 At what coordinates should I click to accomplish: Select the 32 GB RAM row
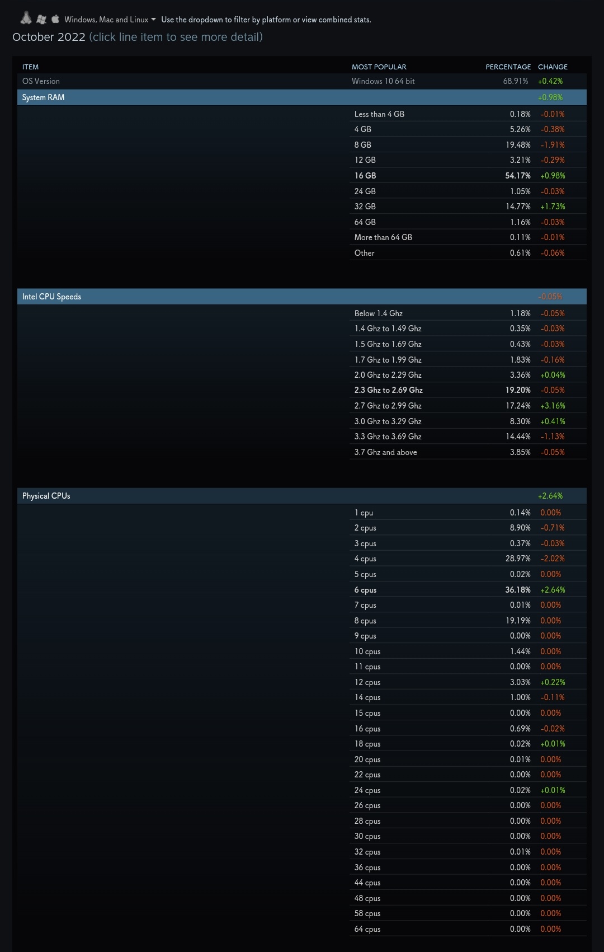tap(468, 207)
